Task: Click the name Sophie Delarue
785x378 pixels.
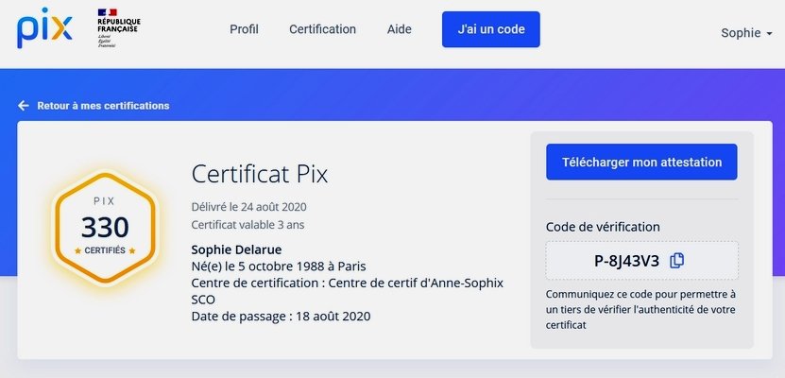Action: tap(236, 249)
